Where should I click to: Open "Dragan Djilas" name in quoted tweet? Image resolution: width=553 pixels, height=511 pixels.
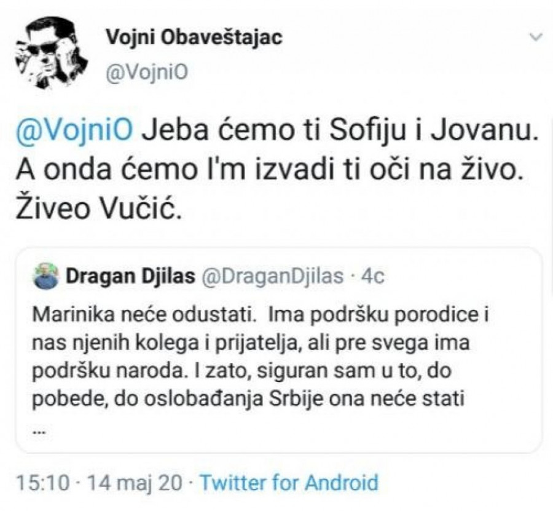click(130, 276)
